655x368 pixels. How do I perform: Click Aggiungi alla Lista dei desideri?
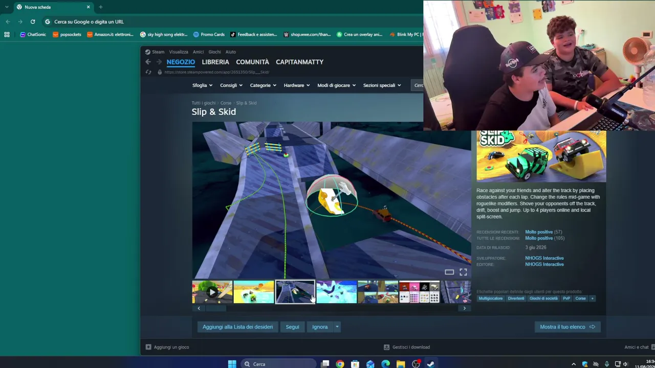[237, 327]
